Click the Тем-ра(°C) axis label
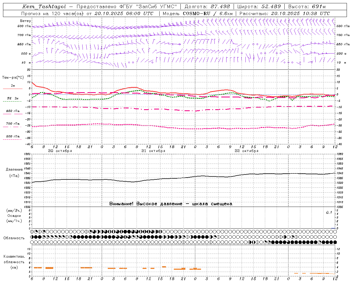 pyautogui.click(x=13, y=78)
